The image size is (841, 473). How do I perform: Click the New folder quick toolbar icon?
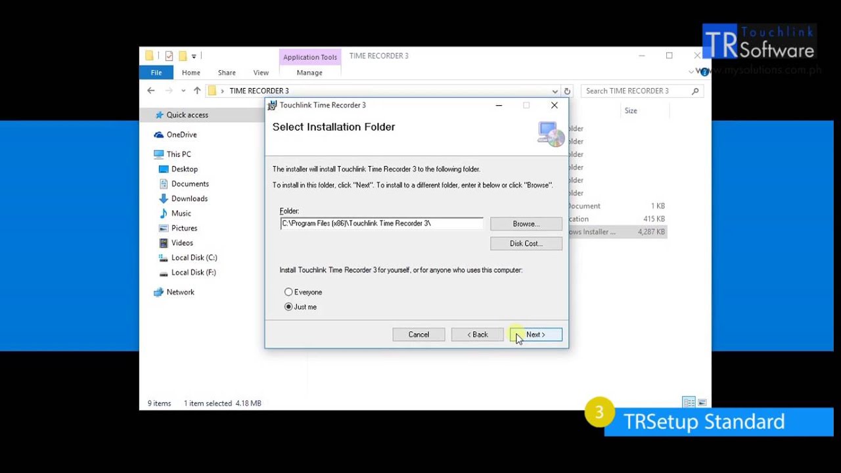(x=183, y=56)
